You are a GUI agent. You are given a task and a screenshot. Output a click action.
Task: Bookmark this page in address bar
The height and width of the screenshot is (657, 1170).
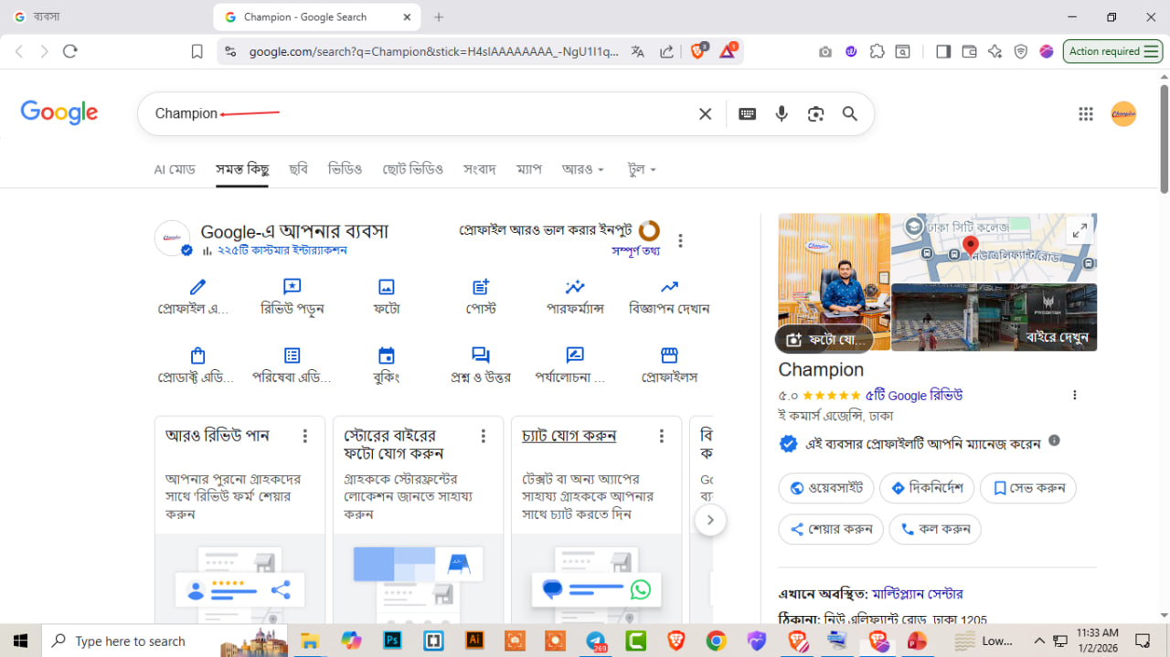point(197,52)
